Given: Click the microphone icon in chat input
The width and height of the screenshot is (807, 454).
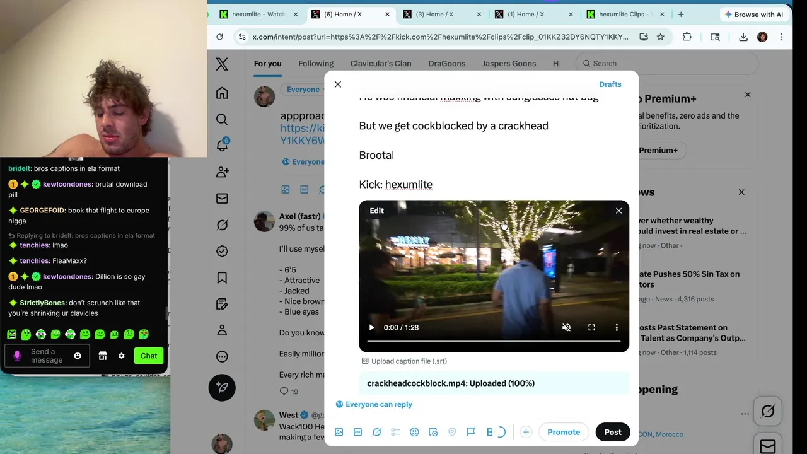Looking at the screenshot, I should coord(17,356).
